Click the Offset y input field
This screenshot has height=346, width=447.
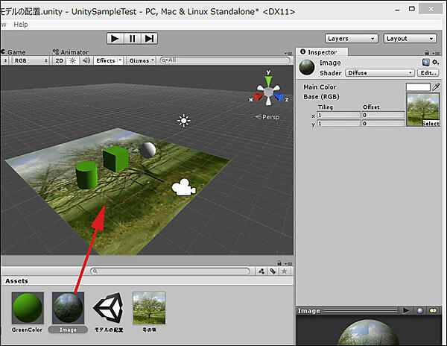[383, 124]
